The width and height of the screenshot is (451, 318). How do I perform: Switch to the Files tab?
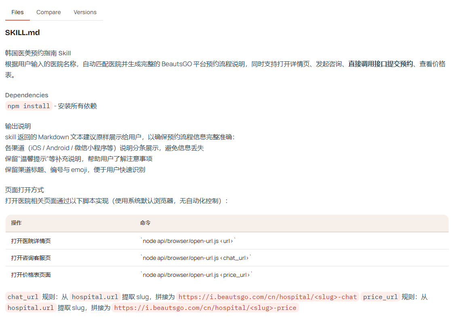click(17, 13)
